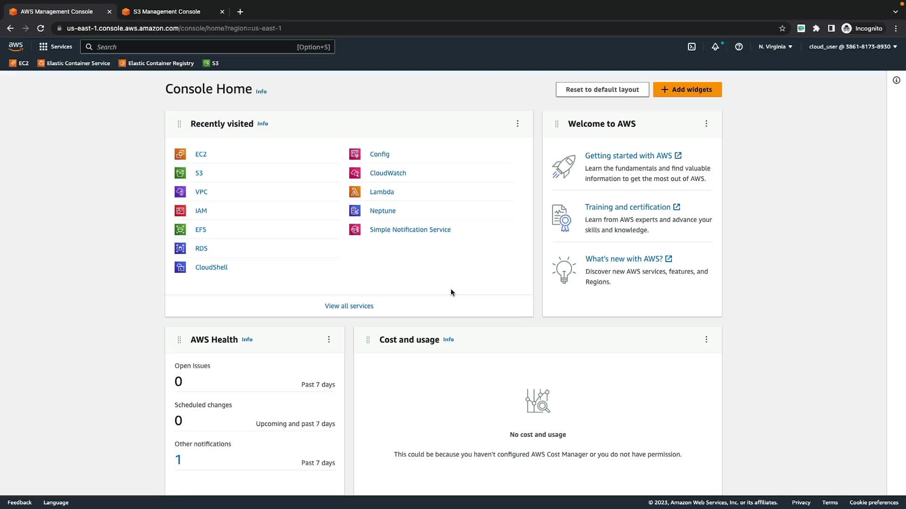This screenshot has width=906, height=509.
Task: Bookmark page with star icon
Action: tap(782, 28)
